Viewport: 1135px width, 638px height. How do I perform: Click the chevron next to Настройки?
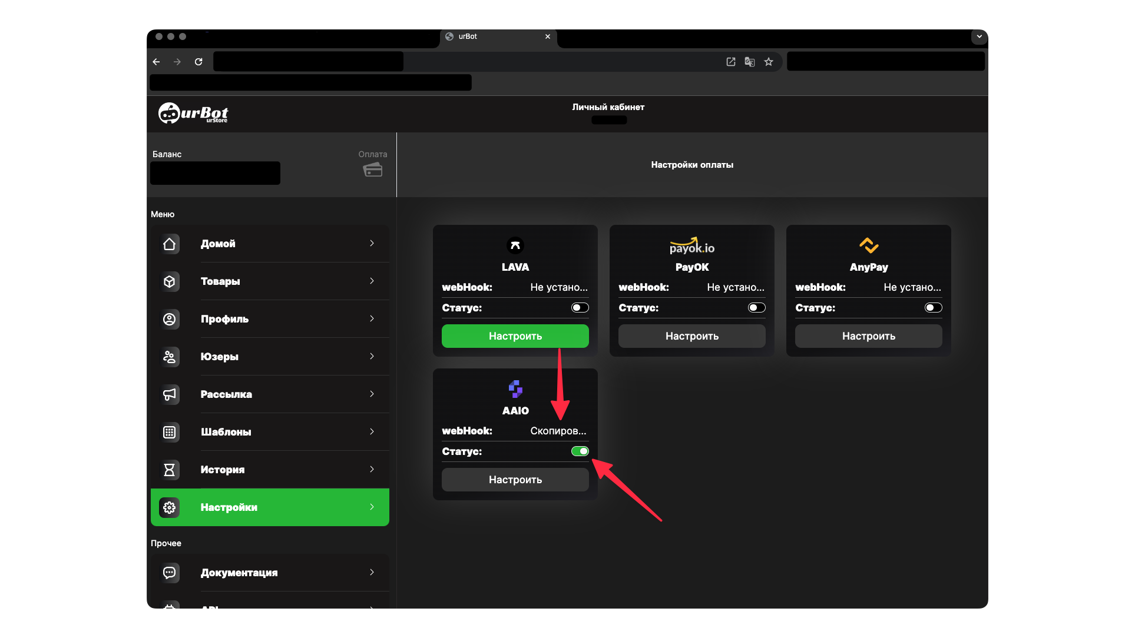pos(372,507)
